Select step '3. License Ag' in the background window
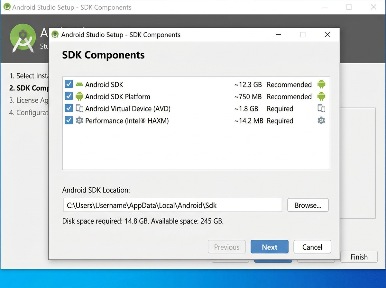This screenshot has height=288, width=386. coord(29,100)
